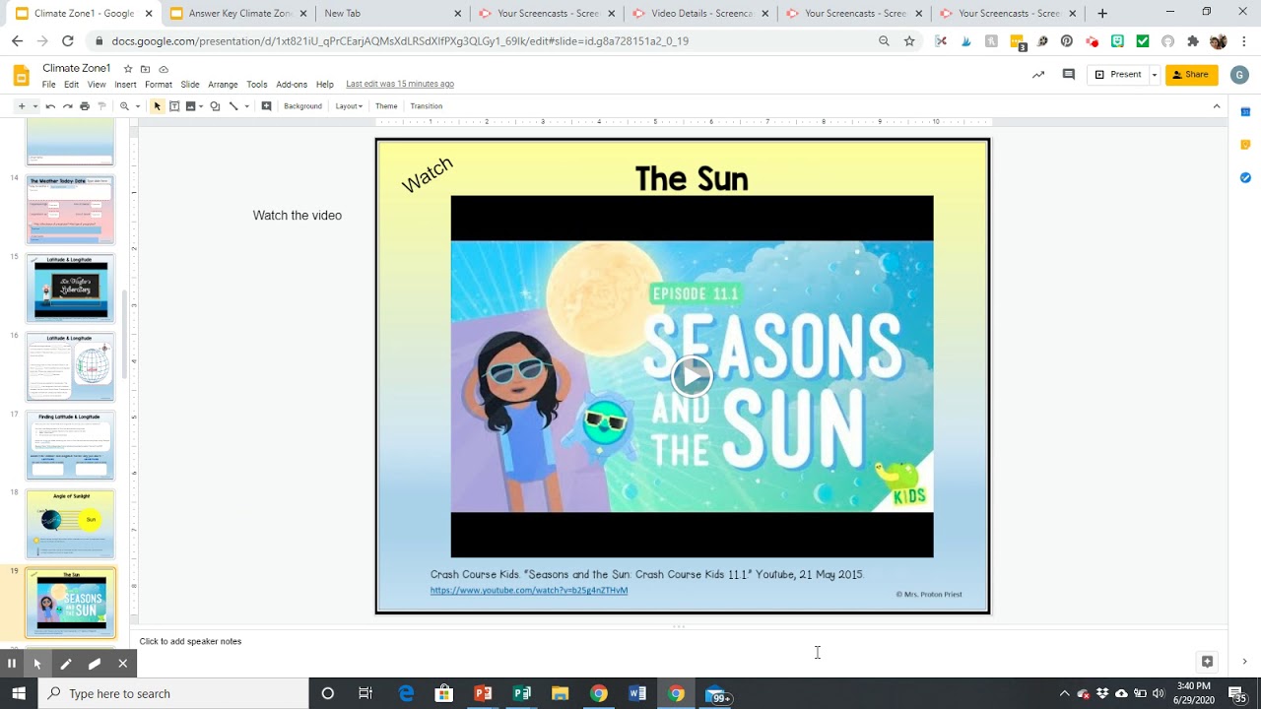Click to add speaker notes field

(x=190, y=641)
